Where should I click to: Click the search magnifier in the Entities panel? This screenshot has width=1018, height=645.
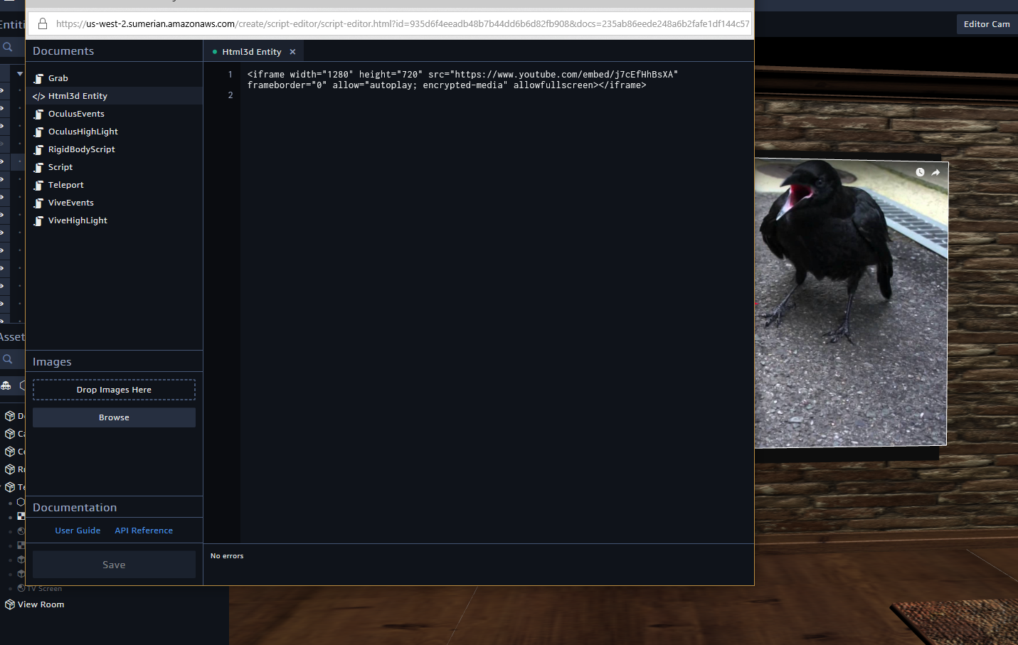tap(7, 47)
